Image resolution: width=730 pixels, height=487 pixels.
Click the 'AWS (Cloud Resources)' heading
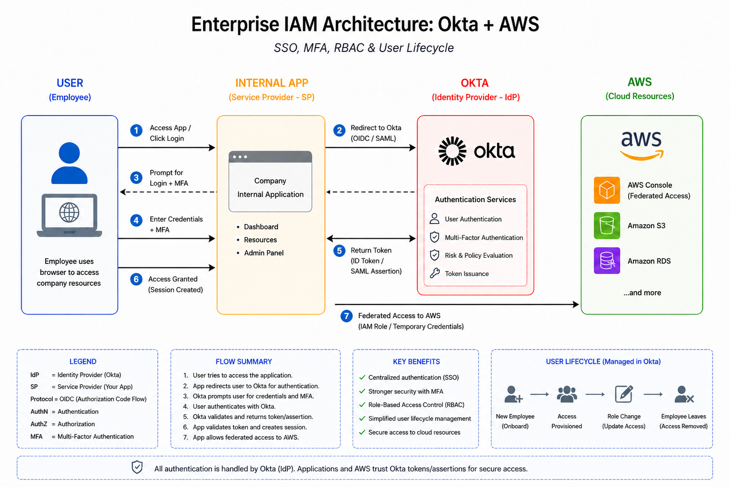pos(640,88)
